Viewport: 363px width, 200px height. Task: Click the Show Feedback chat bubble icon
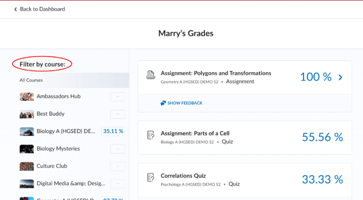(x=163, y=103)
